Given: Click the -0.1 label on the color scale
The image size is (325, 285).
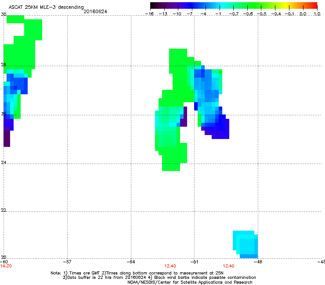Looking at the screenshot, I should point(289,14).
